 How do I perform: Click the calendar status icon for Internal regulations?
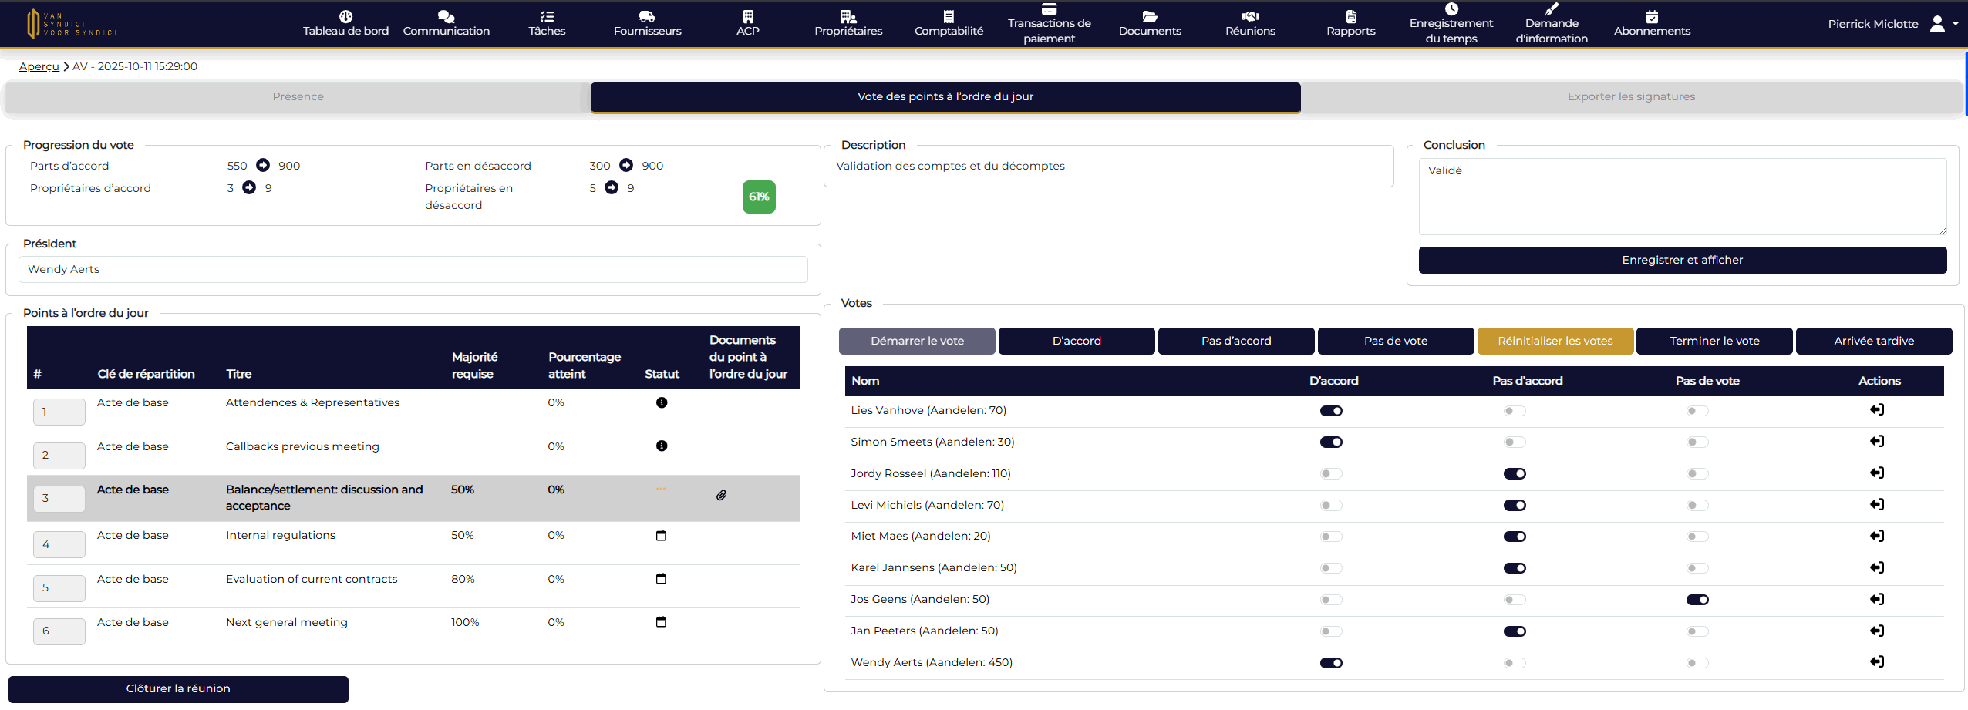[661, 535]
